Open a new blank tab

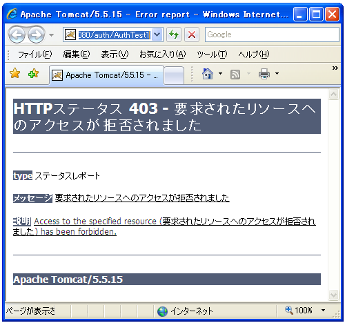(x=174, y=75)
